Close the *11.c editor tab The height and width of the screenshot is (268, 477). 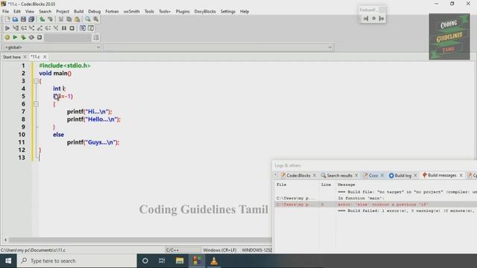click(x=45, y=57)
